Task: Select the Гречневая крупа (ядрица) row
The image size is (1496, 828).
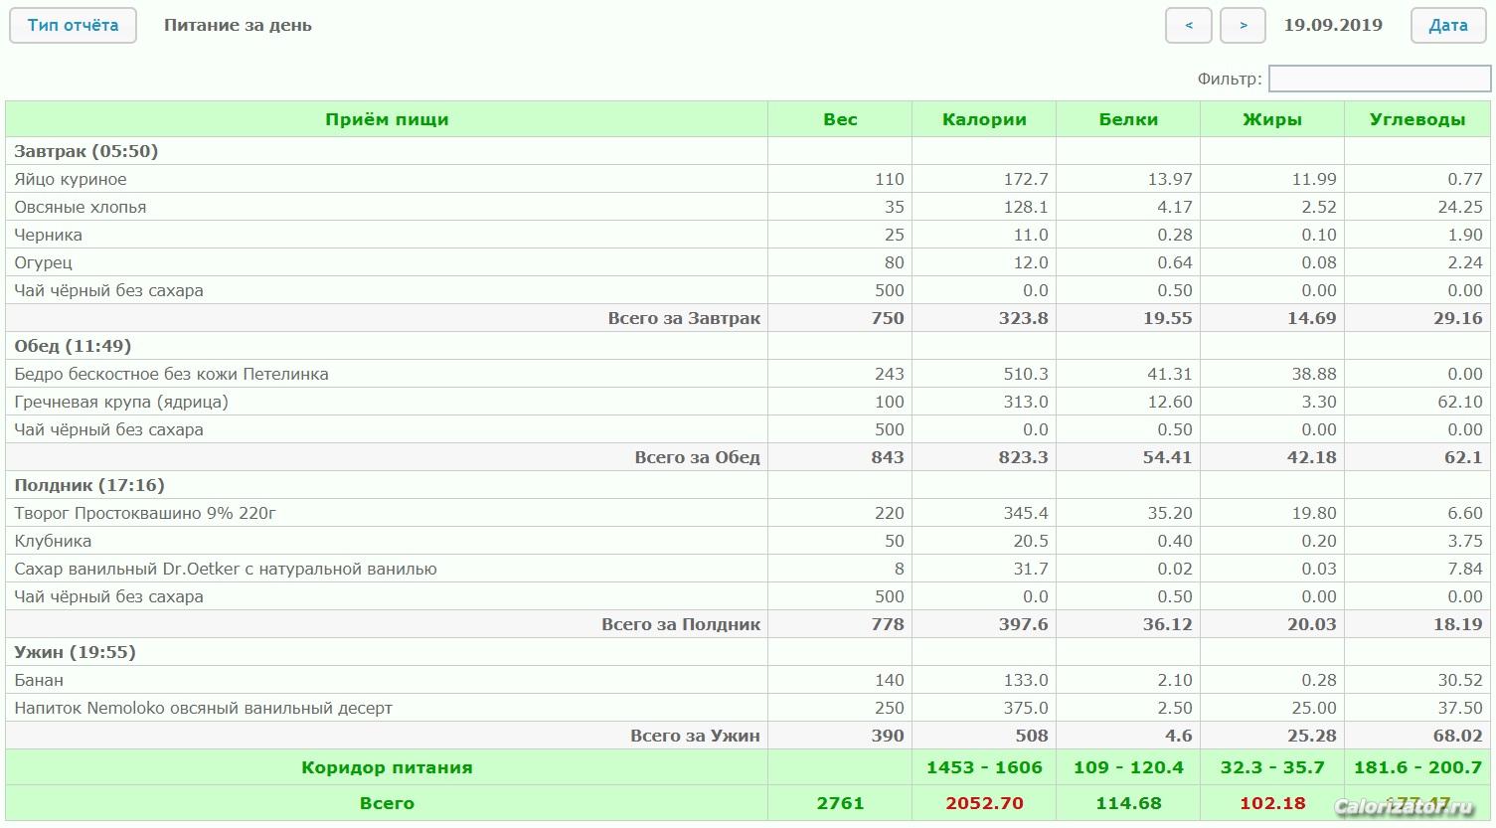Action: tap(748, 402)
